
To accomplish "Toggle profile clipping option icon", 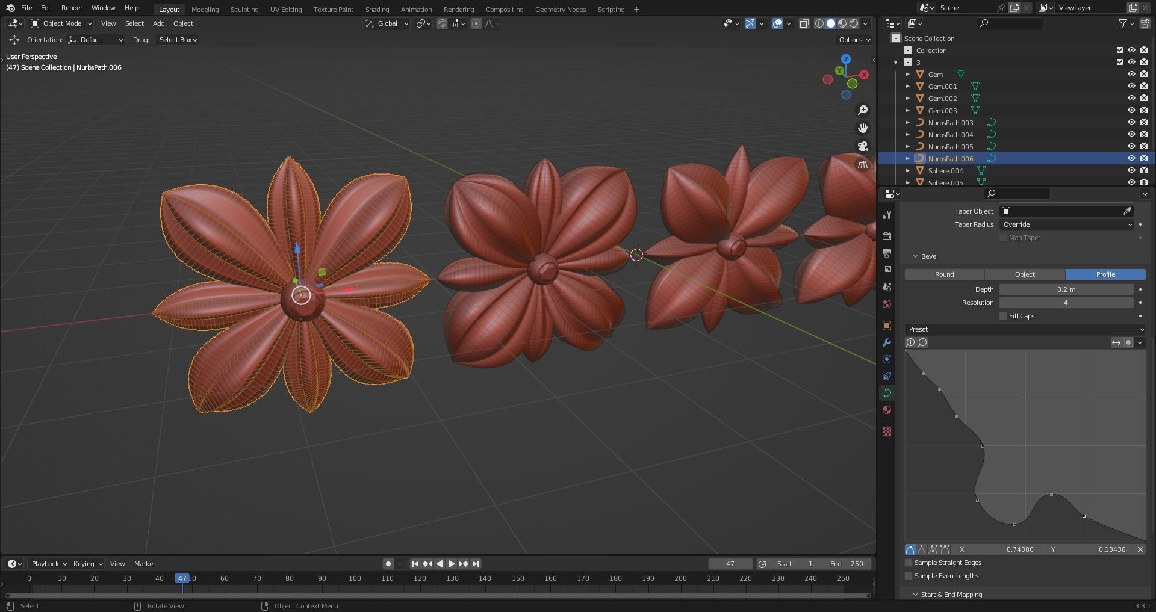I will 1128,342.
